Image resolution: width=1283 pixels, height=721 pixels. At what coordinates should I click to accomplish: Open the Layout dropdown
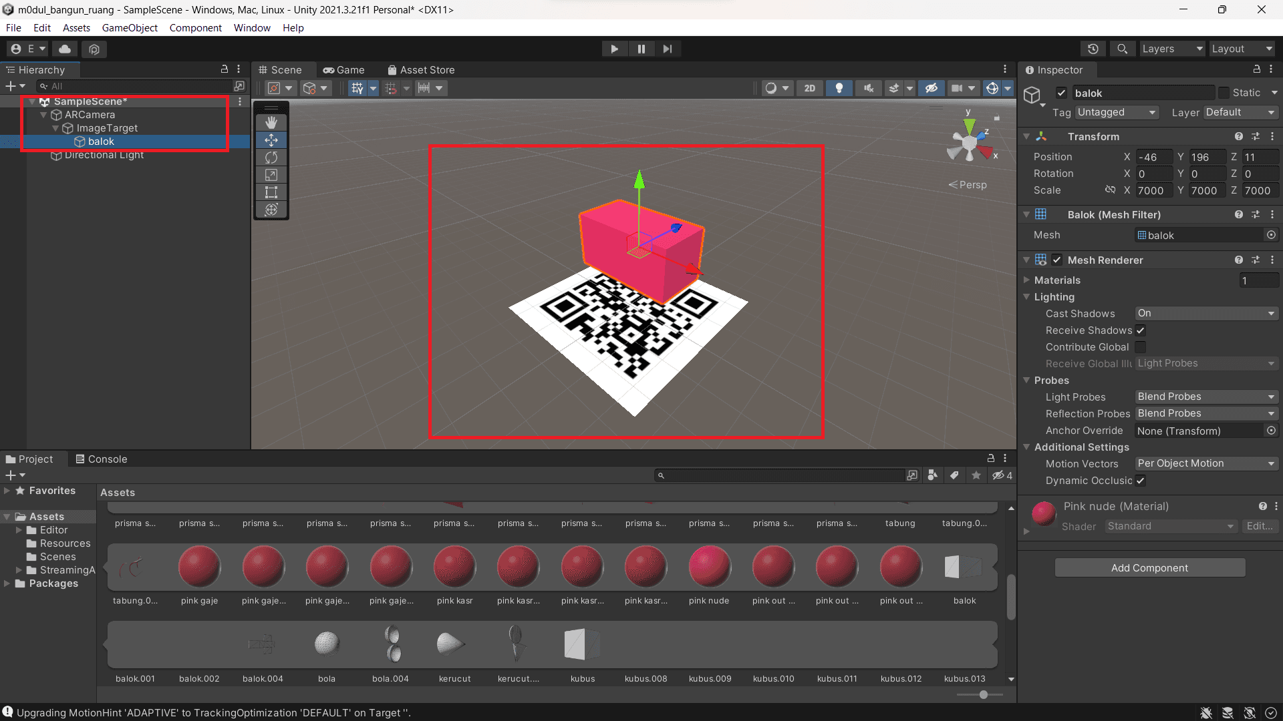coord(1242,49)
